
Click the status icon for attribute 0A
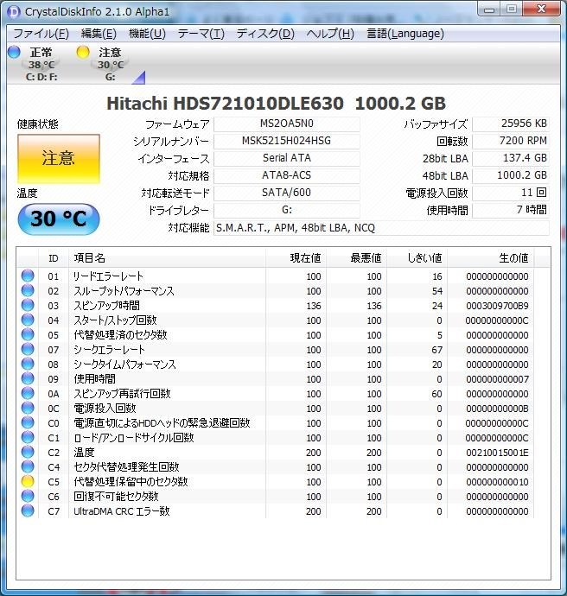[28, 393]
